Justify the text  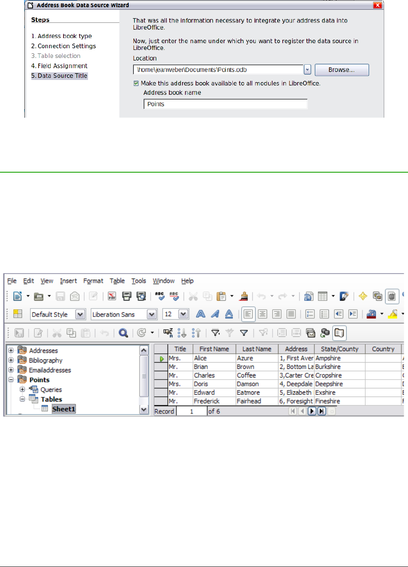tap(291, 314)
